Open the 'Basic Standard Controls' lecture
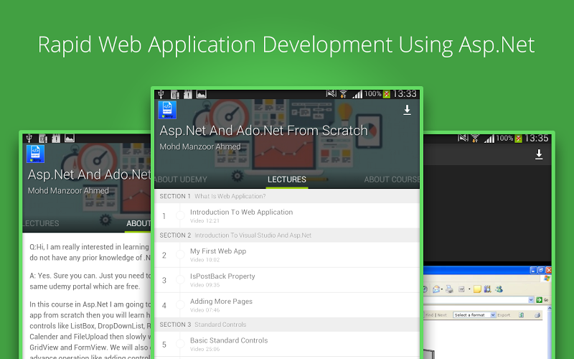 point(229,343)
